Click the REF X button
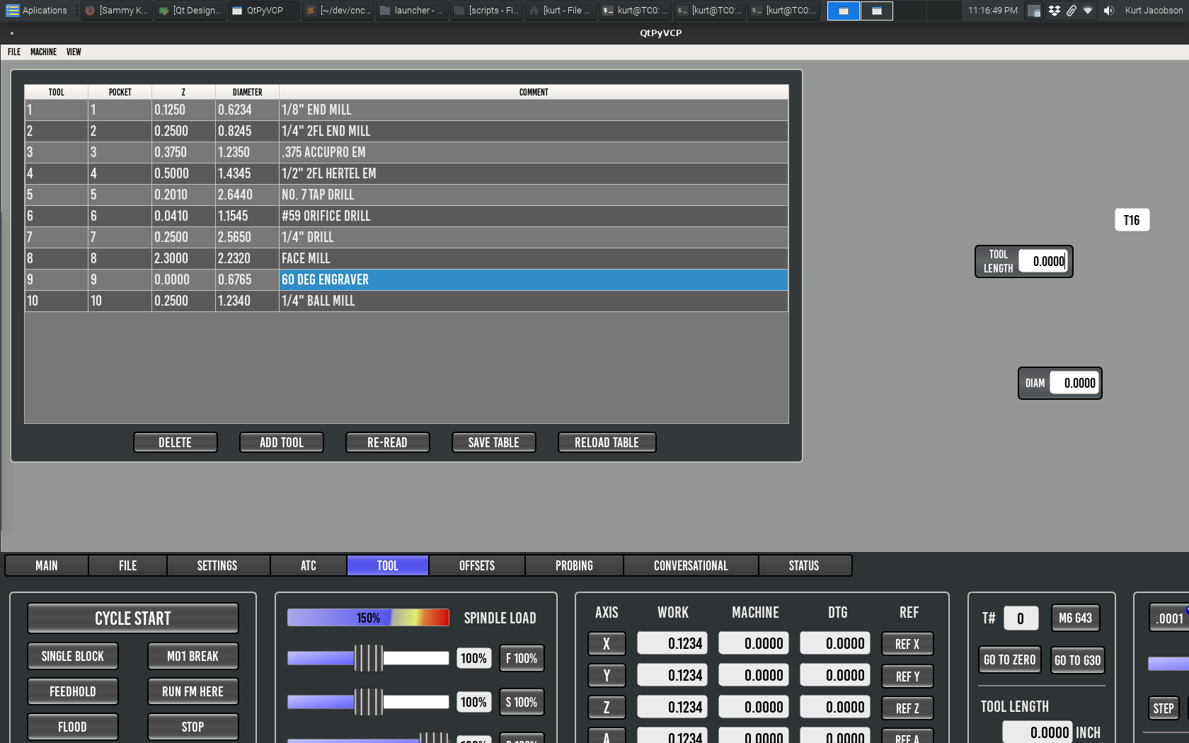 907,644
